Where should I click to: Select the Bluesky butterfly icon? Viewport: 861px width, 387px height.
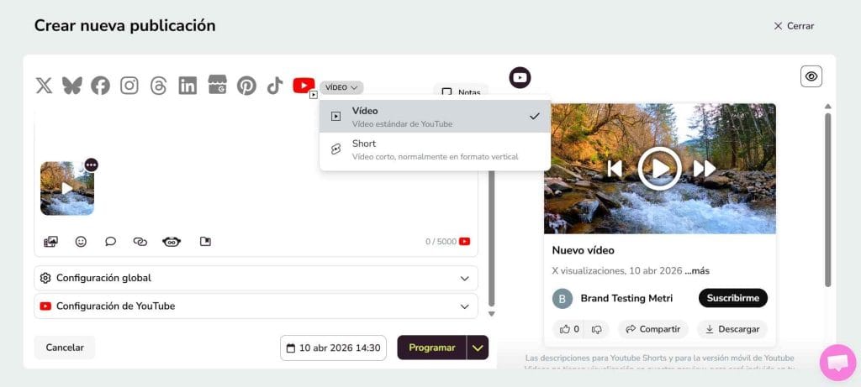(72, 86)
